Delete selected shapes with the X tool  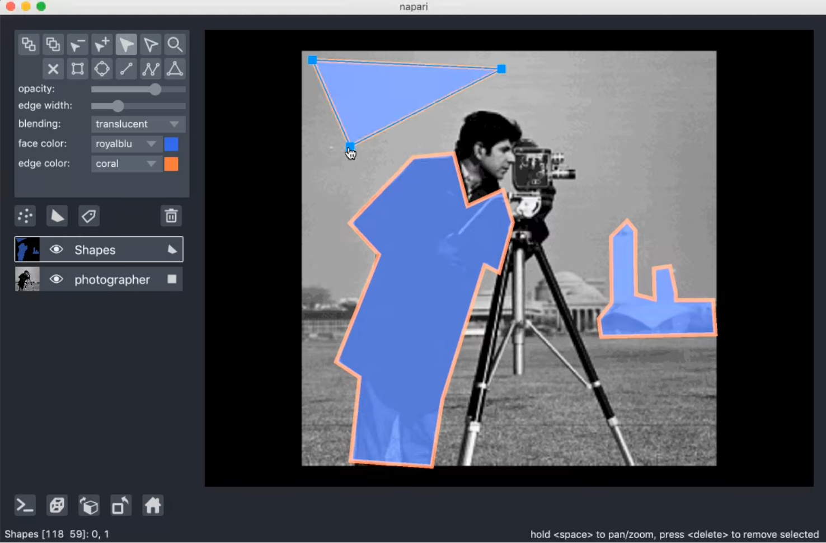[x=53, y=68]
